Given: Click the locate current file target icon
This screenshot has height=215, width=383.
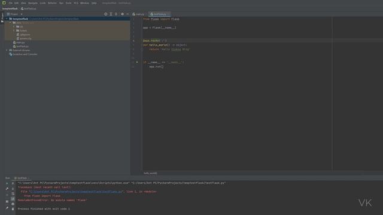Looking at the screenshot, I should click(106, 14).
